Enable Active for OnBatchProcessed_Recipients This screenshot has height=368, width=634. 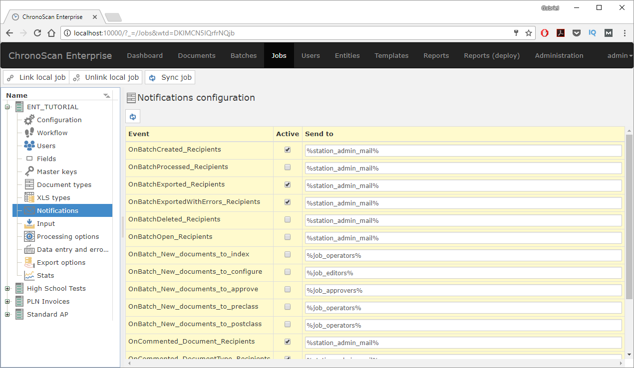click(288, 167)
